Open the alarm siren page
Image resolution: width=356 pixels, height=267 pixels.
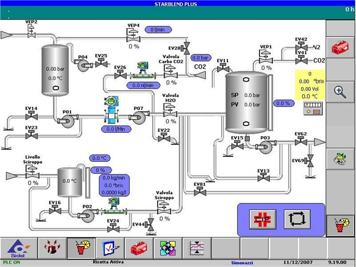click(51, 248)
